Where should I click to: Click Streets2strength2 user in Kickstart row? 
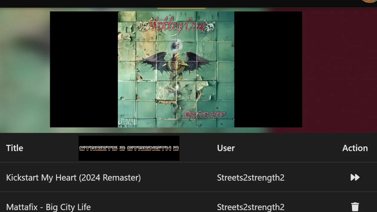click(x=251, y=178)
